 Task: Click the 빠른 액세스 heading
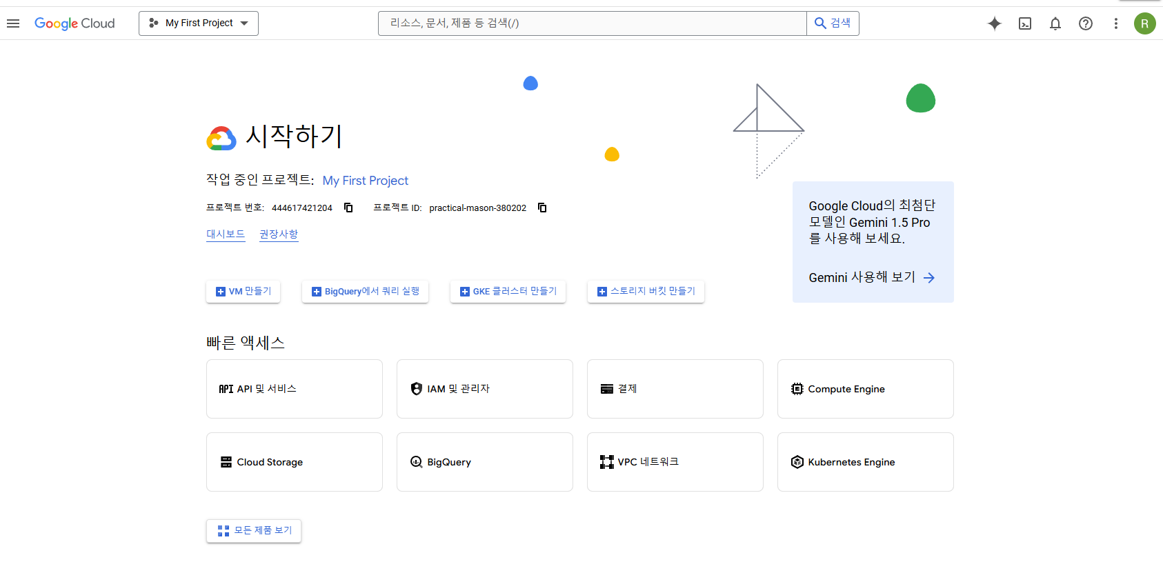[x=246, y=343]
